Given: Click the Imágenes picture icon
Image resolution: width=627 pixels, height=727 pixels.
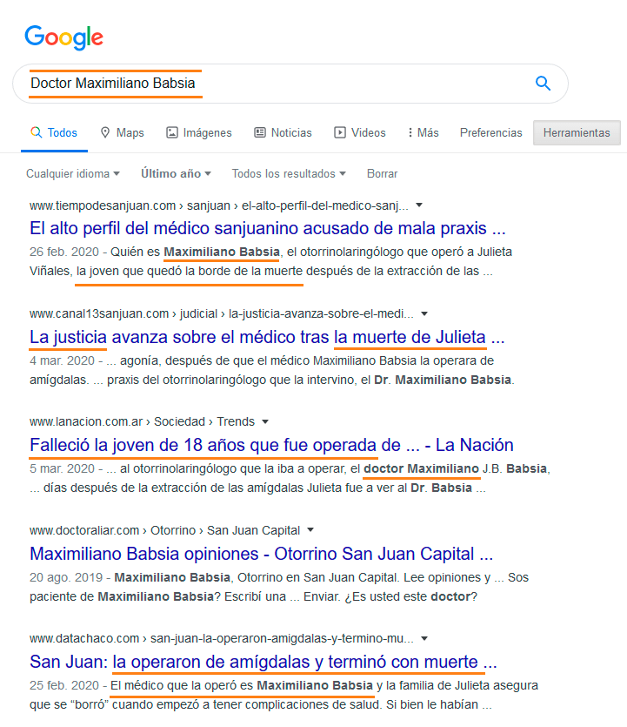Looking at the screenshot, I should pyautogui.click(x=172, y=132).
